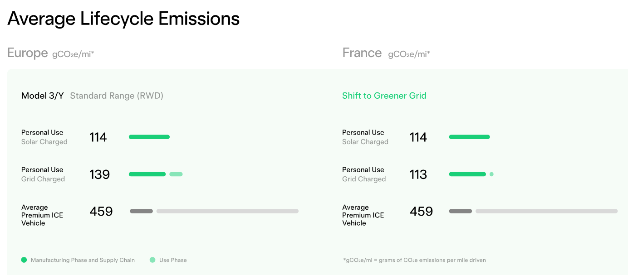Select Standard Range (RWD) variant text

(117, 96)
